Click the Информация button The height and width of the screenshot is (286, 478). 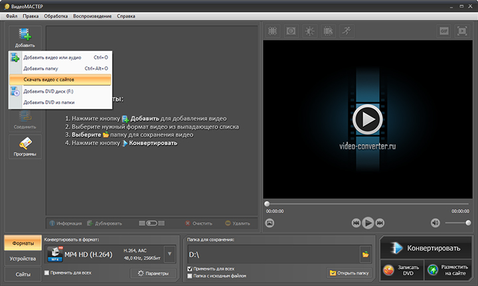66,224
